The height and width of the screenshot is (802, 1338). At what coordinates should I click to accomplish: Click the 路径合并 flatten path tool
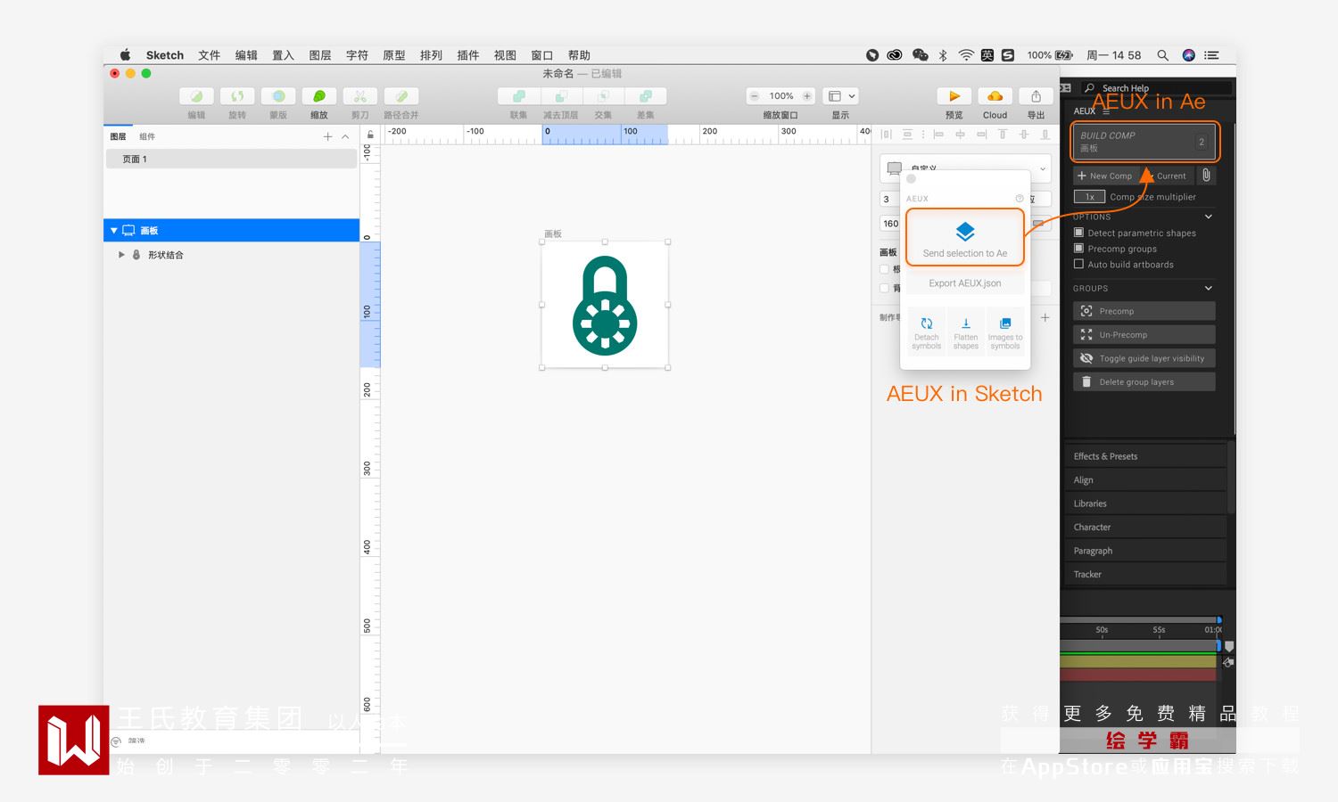[401, 96]
